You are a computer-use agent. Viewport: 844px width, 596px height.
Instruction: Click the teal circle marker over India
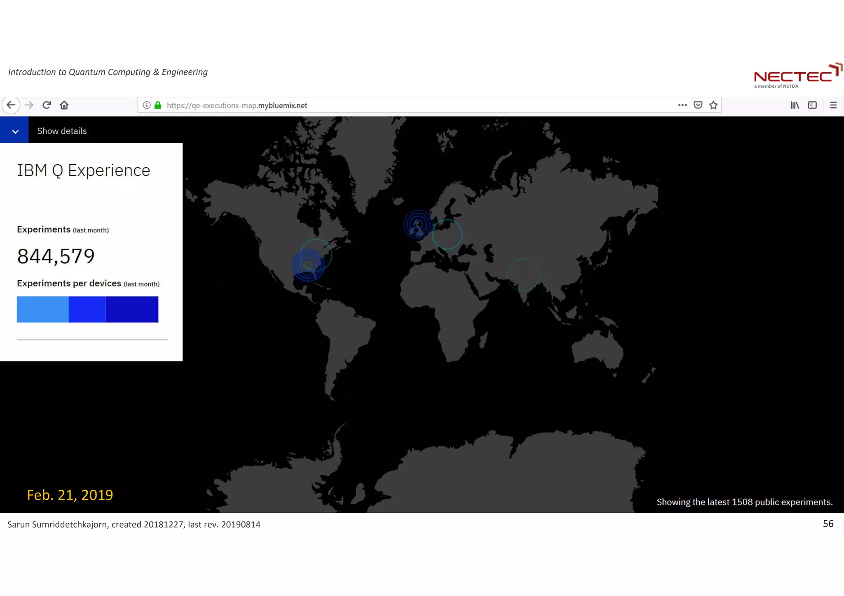[x=523, y=275]
